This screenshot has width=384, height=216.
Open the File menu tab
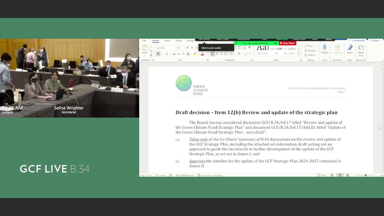click(144, 40)
